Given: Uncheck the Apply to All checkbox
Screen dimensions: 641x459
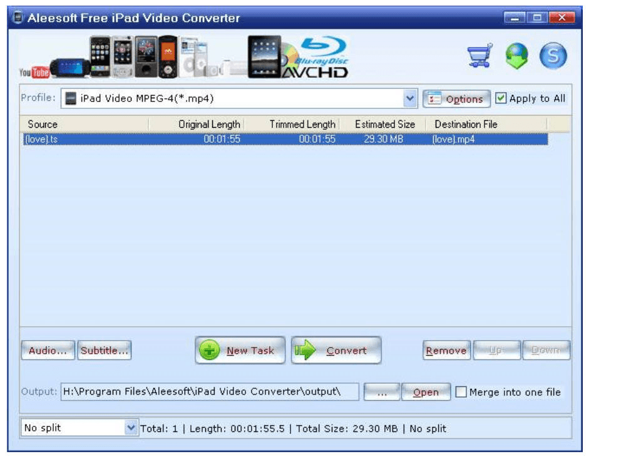Looking at the screenshot, I should 501,98.
